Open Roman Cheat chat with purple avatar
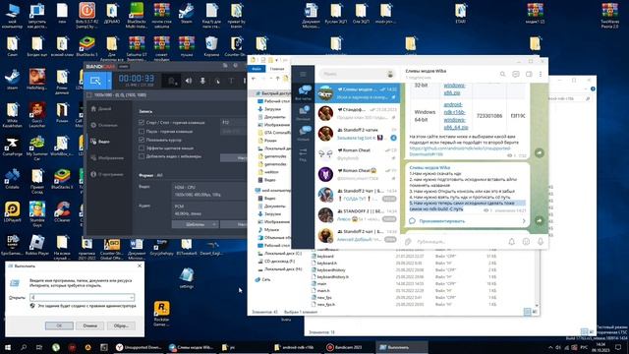This screenshot has height=354, width=629. [x=357, y=174]
